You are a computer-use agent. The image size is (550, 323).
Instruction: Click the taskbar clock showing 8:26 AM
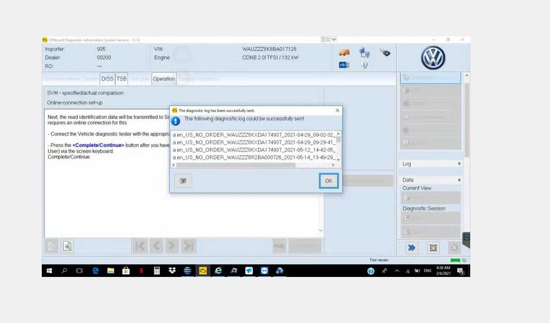coord(443,271)
